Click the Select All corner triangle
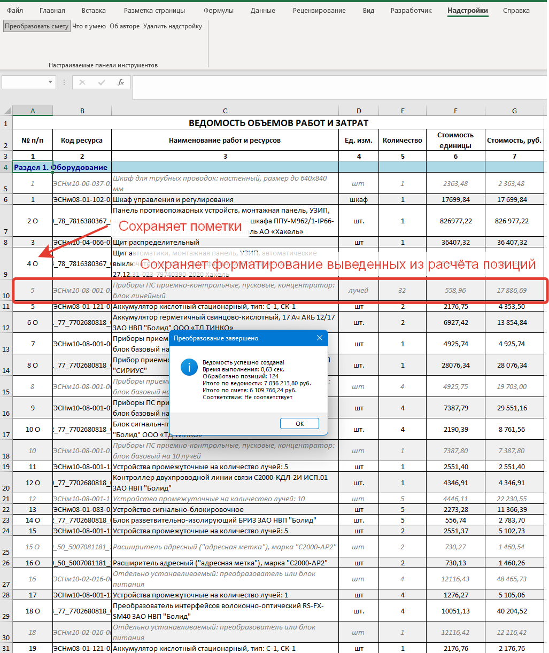 7,111
